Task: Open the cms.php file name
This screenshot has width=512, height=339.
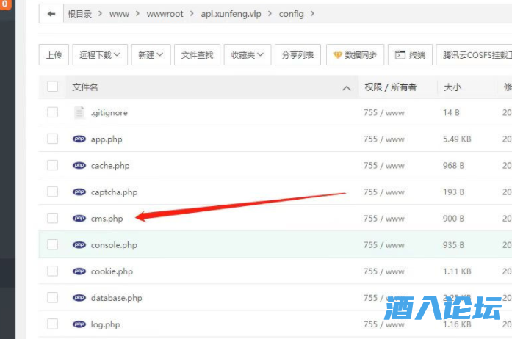Action: tap(107, 219)
